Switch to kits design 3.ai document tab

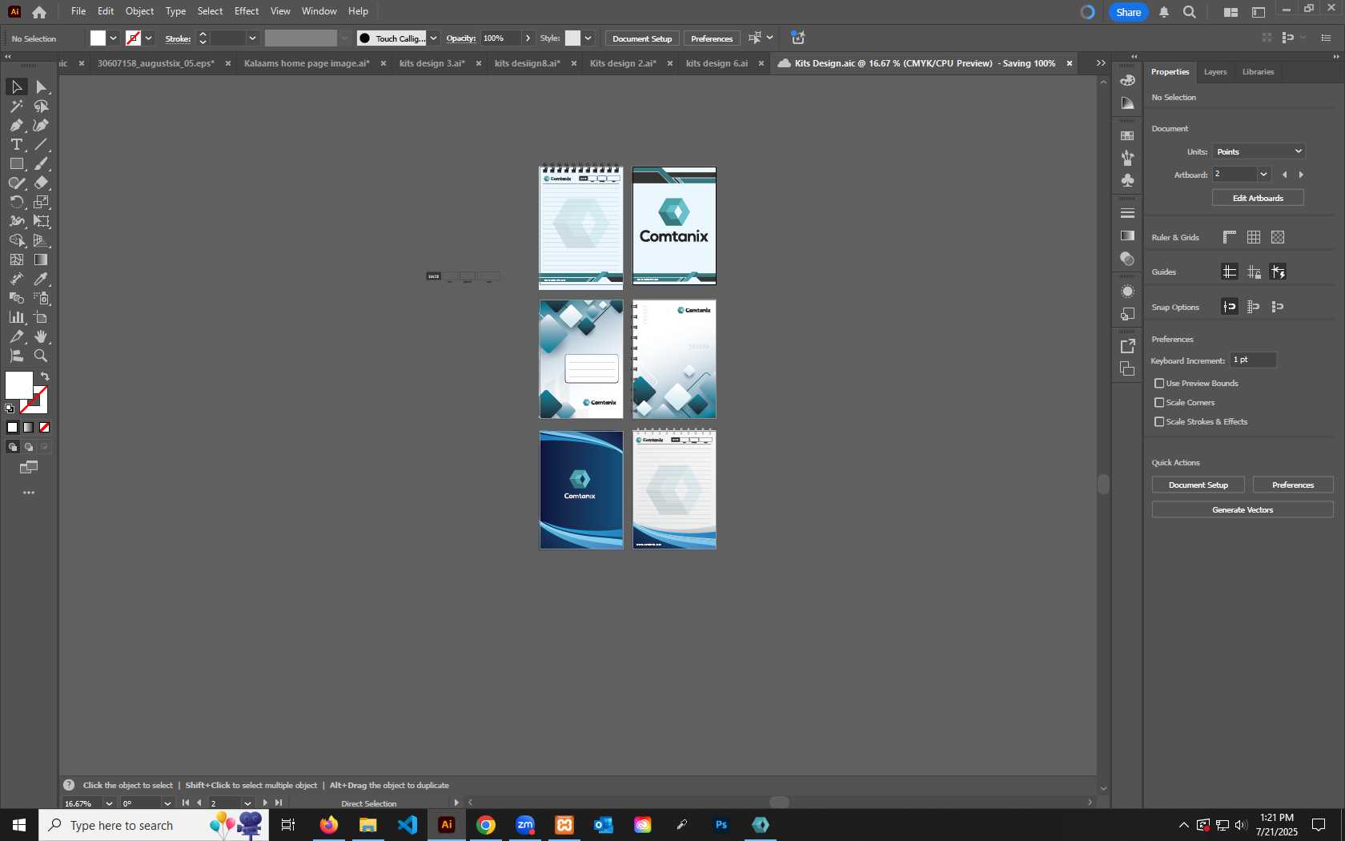tap(432, 63)
